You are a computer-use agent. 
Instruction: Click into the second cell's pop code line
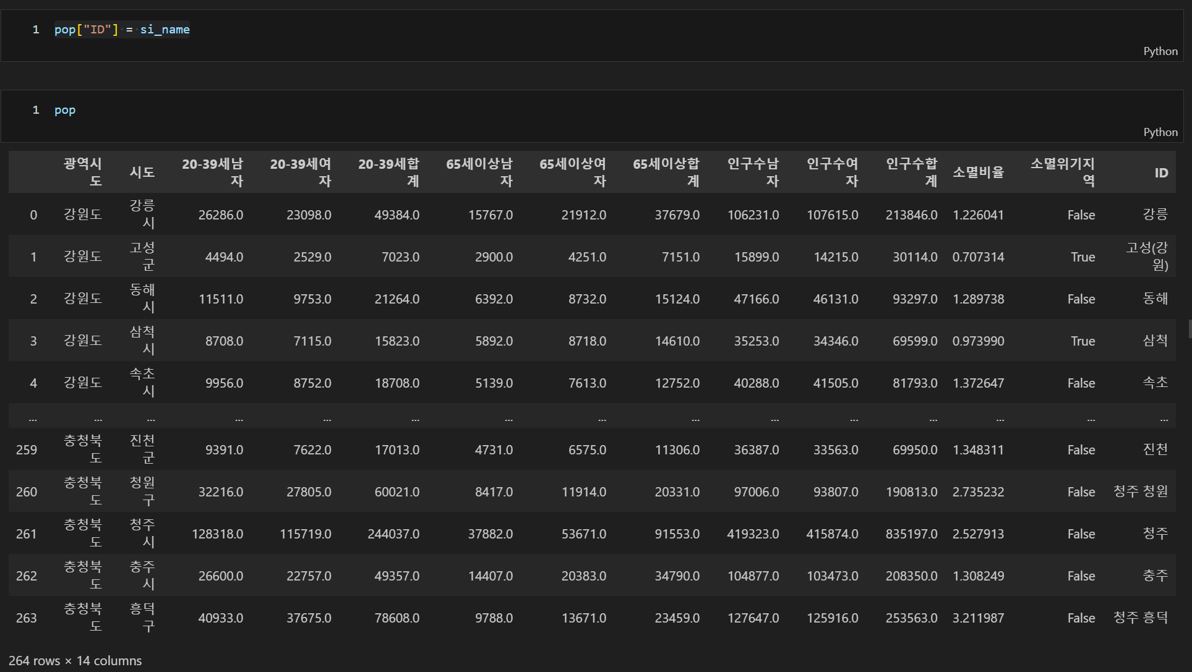click(x=65, y=110)
